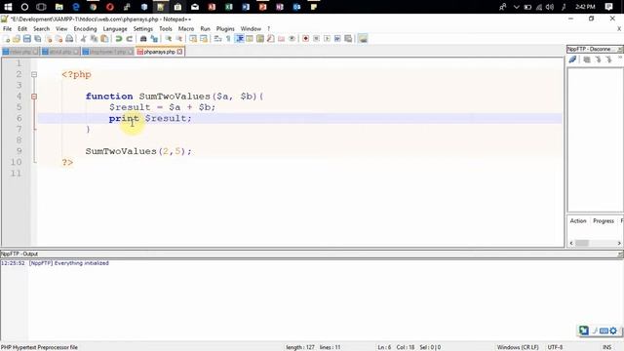Click the NppFTP queue scroll right arrow
This screenshot has width=624, height=351.
coord(619,243)
